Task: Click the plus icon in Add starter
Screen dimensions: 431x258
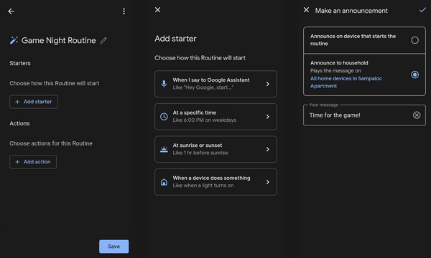Action: [17, 102]
